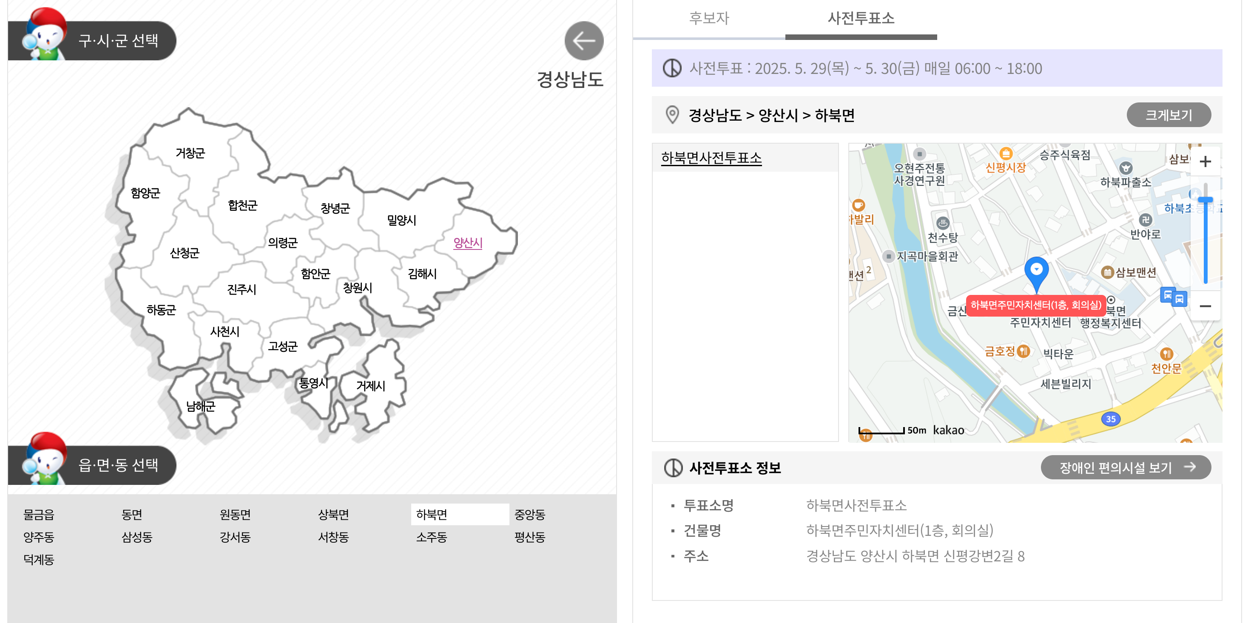Click the 하북파출소 police icon on map
The width and height of the screenshot is (1251, 623).
pos(1126,168)
